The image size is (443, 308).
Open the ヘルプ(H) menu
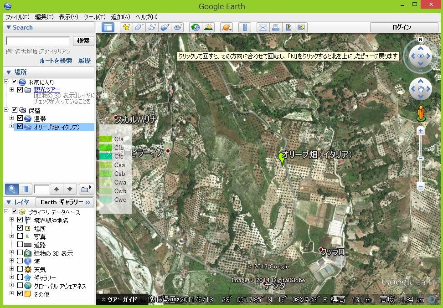146,17
